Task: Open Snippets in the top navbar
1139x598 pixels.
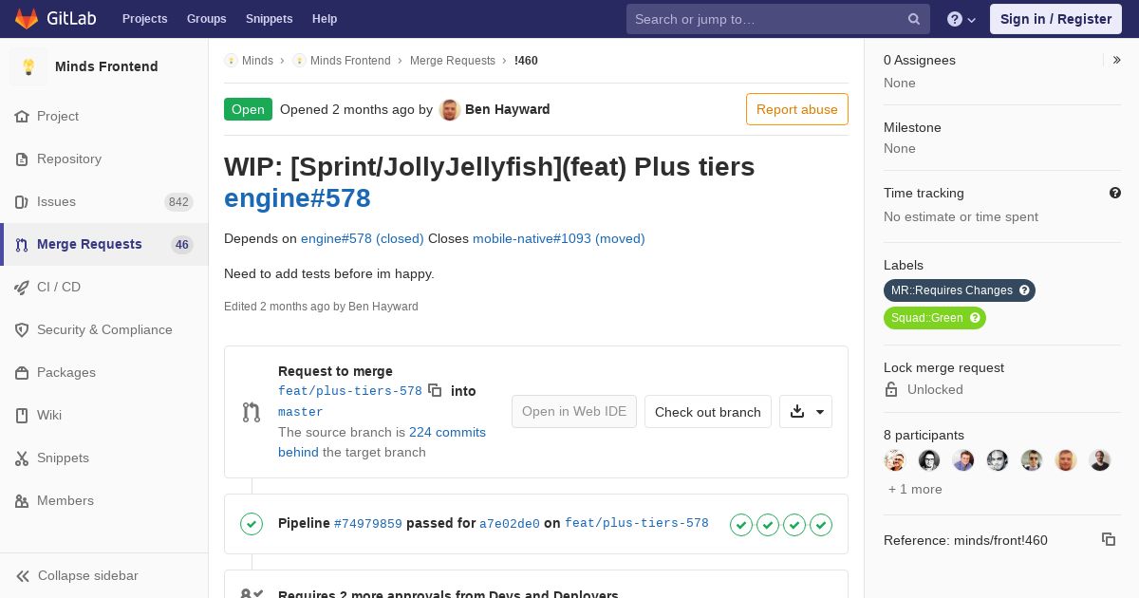Action: (270, 19)
